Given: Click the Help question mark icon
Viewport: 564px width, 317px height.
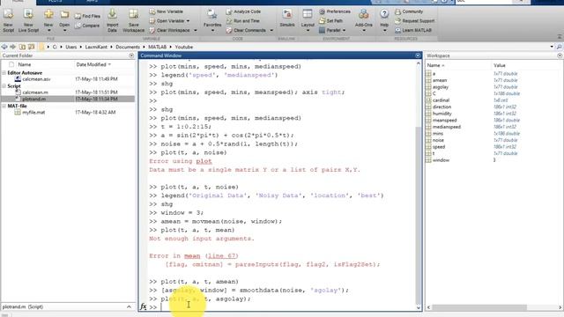Looking at the screenshot, I should [x=384, y=14].
